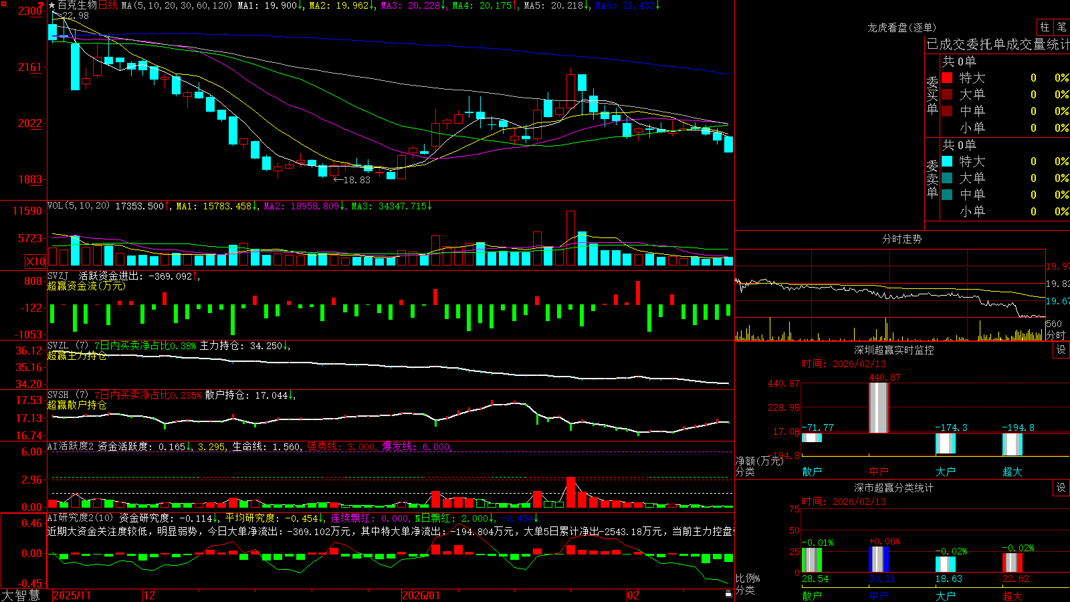Image resolution: width=1070 pixels, height=602 pixels.
Task: Click the 日线 period label
Action: 108,5
